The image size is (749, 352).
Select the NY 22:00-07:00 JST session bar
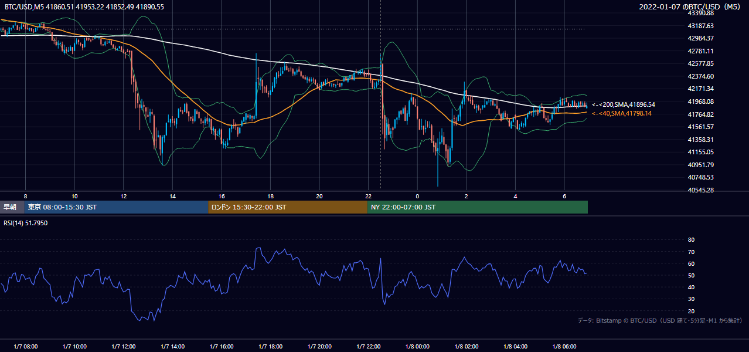coord(478,207)
